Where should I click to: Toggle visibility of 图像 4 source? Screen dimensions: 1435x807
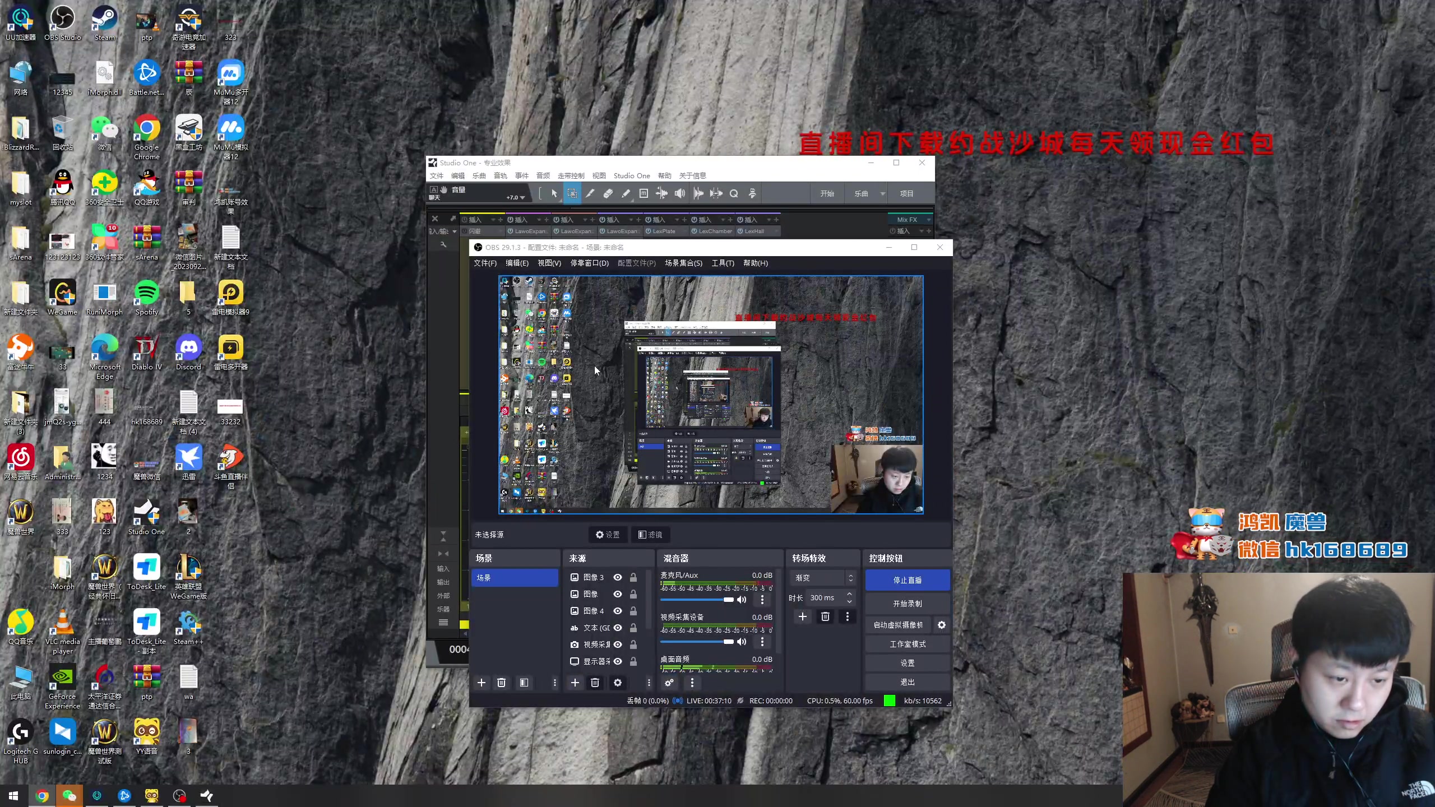pyautogui.click(x=618, y=611)
